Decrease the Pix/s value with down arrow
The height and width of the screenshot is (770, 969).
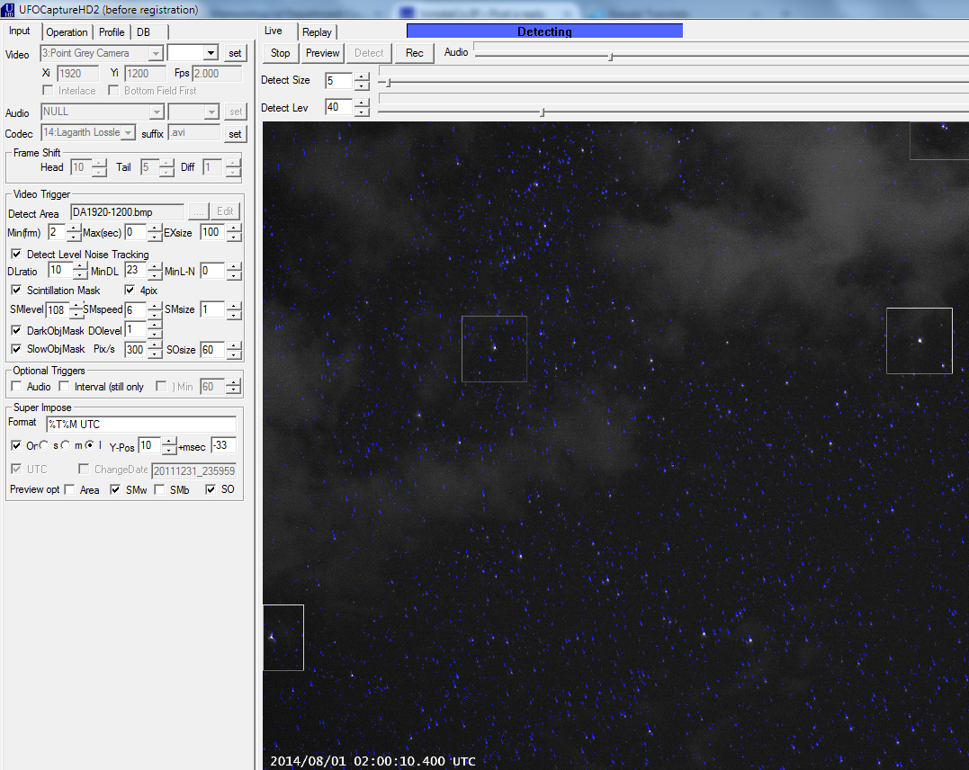(x=157, y=354)
